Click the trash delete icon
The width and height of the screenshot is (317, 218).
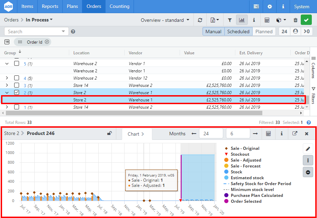pos(295,20)
